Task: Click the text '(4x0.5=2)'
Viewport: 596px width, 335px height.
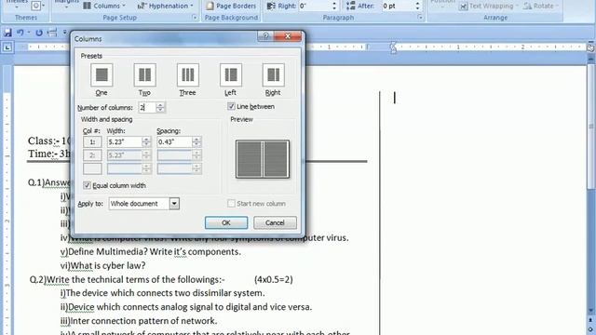Action: point(274,279)
